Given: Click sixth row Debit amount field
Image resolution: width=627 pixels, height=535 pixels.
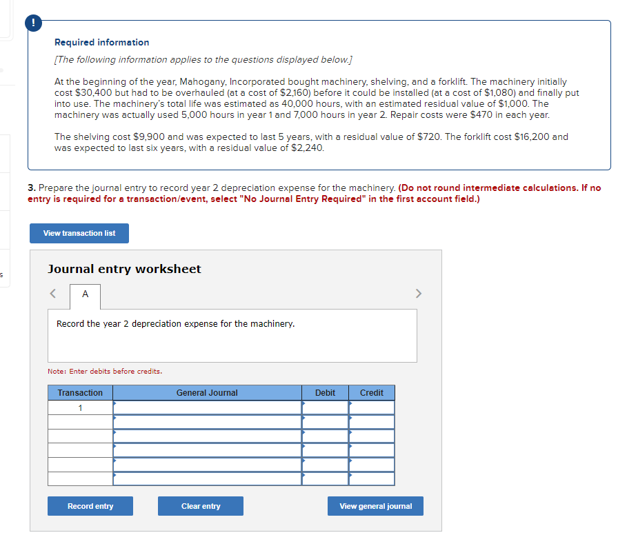Looking at the screenshot, I should click(325, 478).
